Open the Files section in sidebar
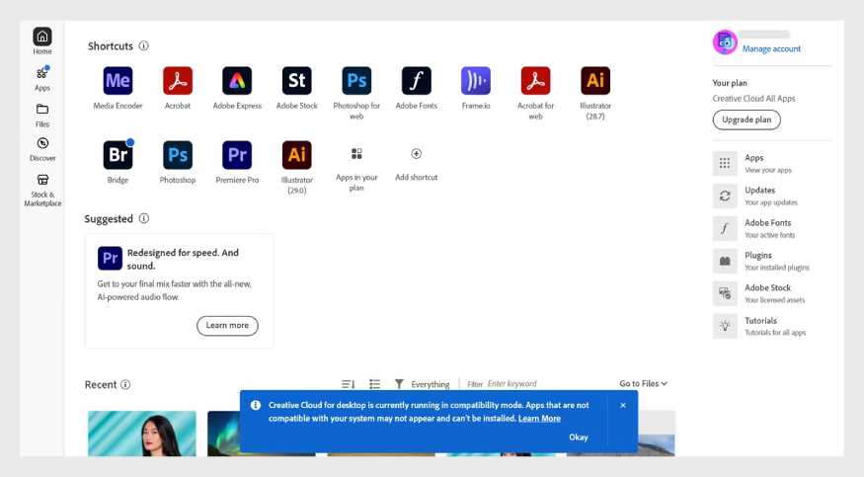Image resolution: width=864 pixels, height=477 pixels. coord(42,116)
